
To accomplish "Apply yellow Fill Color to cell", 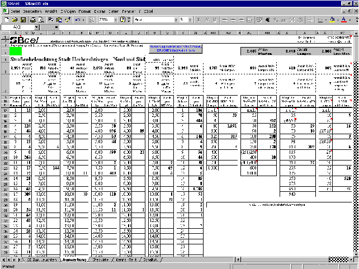I will pyautogui.click(x=332, y=20).
